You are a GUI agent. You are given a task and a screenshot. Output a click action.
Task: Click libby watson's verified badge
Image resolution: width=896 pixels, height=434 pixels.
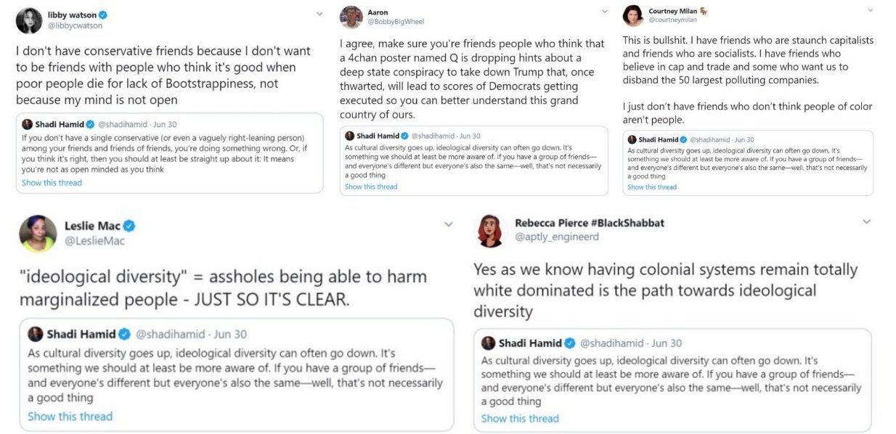click(x=104, y=15)
